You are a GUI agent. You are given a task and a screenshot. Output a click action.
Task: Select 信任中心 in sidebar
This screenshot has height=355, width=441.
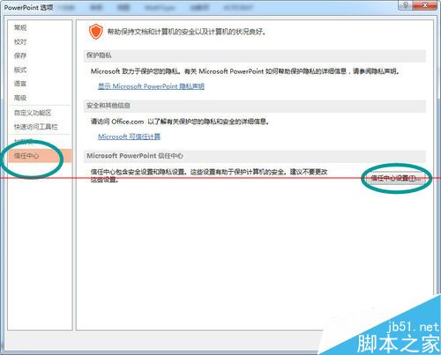coord(40,156)
